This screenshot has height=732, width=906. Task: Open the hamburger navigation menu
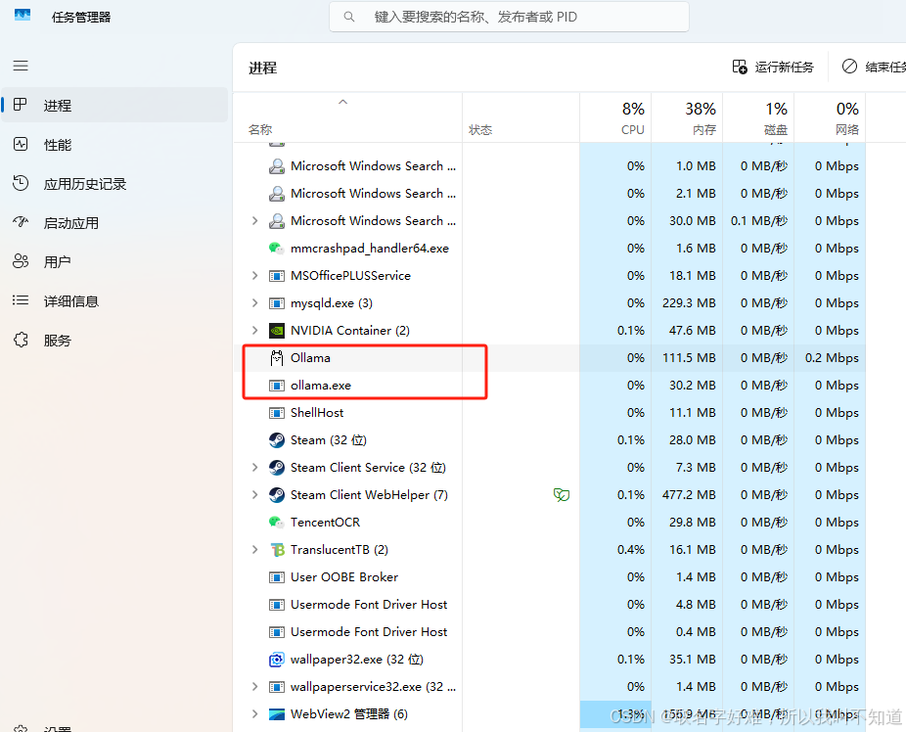pos(21,66)
